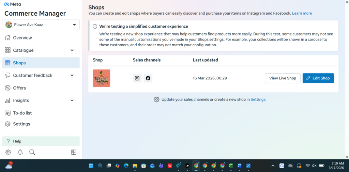Image resolution: width=349 pixels, height=172 pixels.
Task: Open Outlook mail from taskbar
Action: pyautogui.click(x=152, y=166)
